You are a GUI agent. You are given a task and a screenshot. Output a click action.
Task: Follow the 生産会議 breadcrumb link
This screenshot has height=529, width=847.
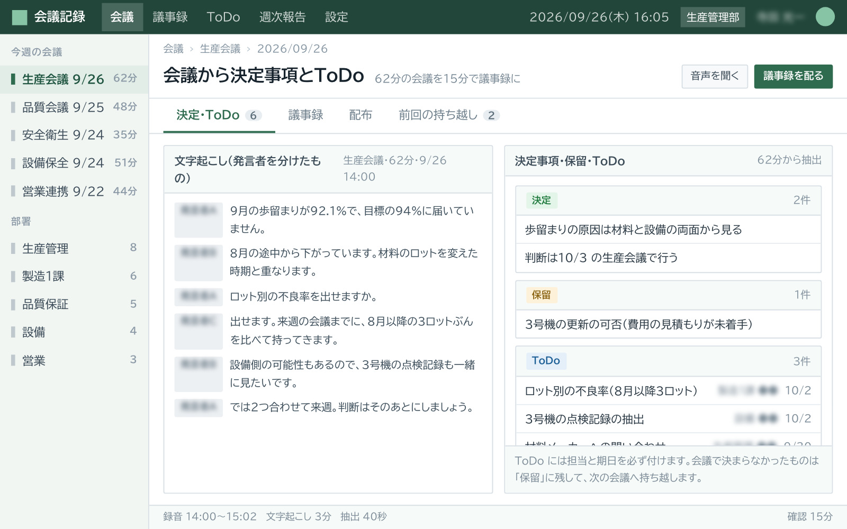pos(220,49)
